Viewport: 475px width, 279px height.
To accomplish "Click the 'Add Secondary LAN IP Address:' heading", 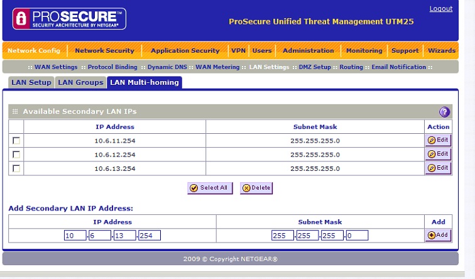I will click(x=70, y=209).
